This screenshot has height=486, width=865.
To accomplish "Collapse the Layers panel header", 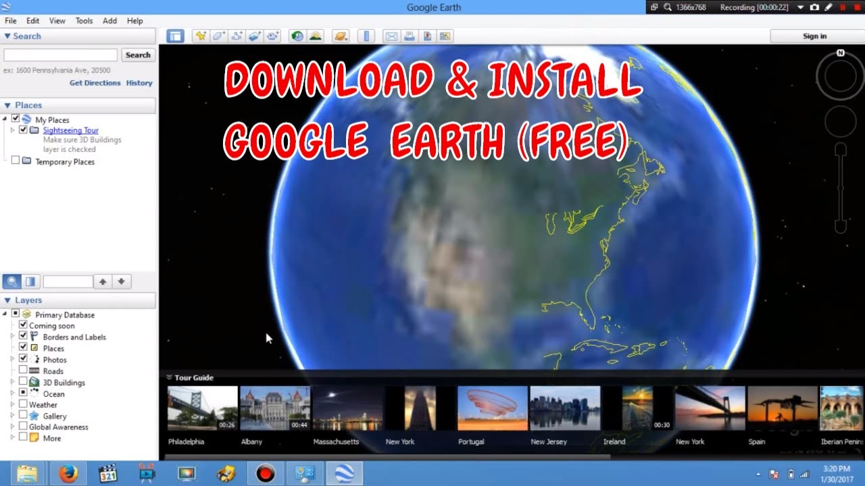I will tap(78, 300).
